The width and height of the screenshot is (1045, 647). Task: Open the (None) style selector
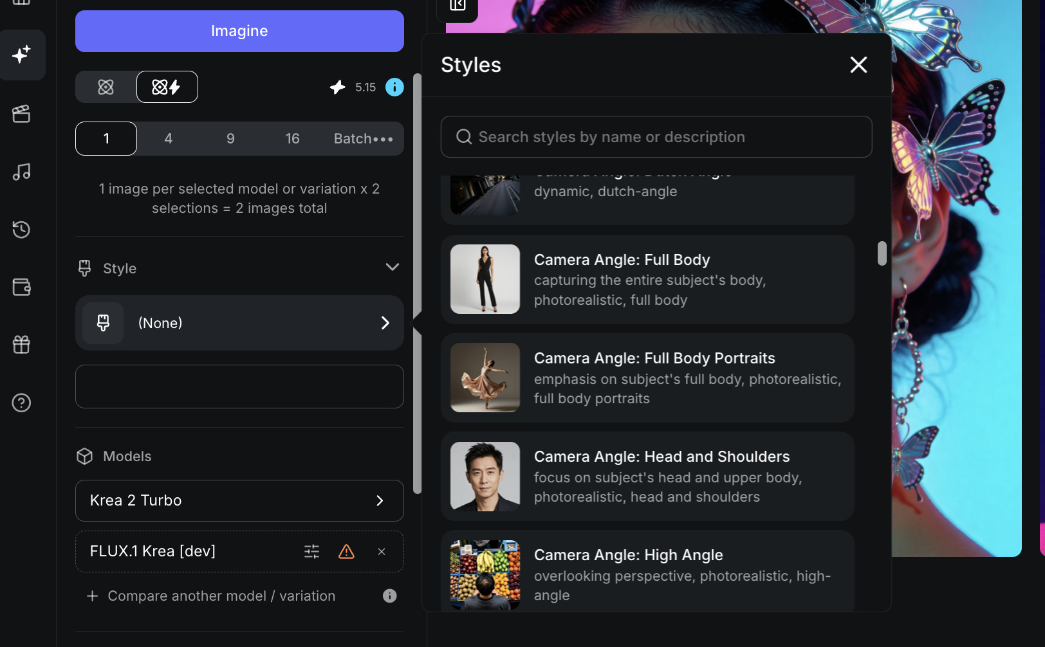[239, 323]
